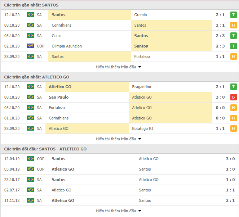Click the 'Các trận đối đầu: SANTOS - ATLETICO GO' header

(45, 149)
